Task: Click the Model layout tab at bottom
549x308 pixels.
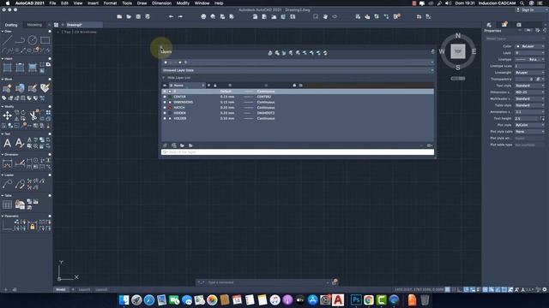Action: (61, 289)
